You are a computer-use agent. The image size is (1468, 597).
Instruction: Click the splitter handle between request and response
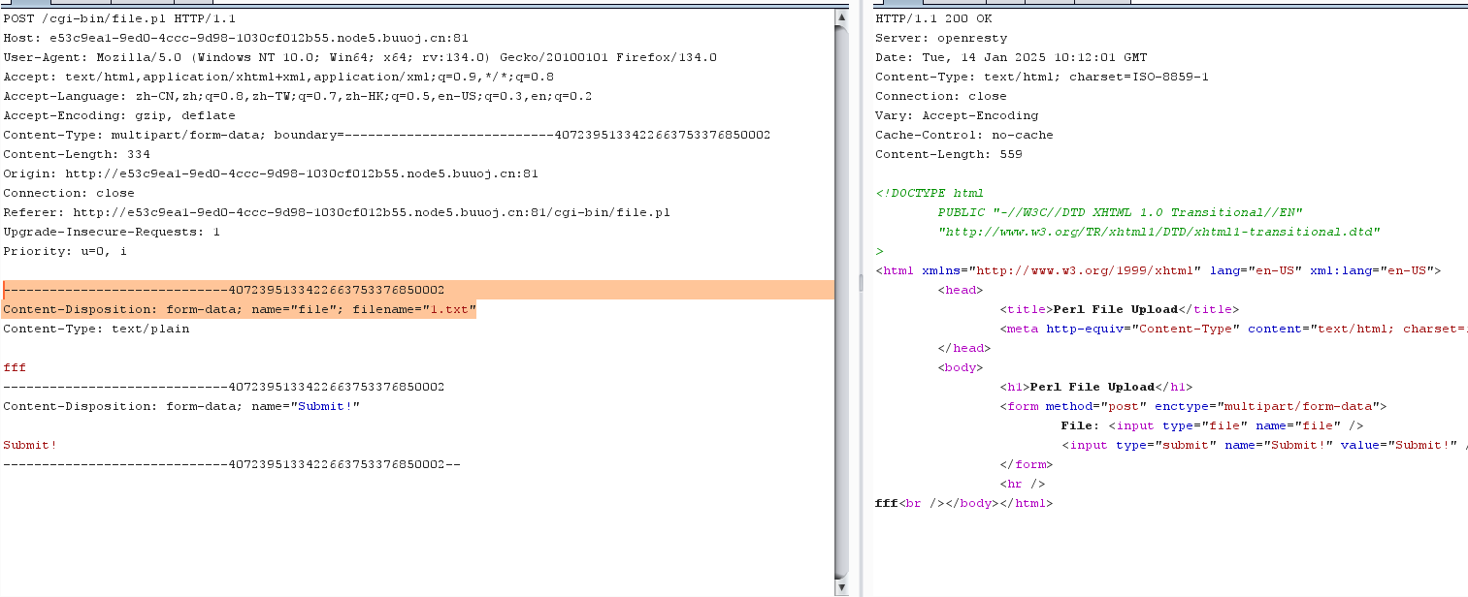(860, 283)
